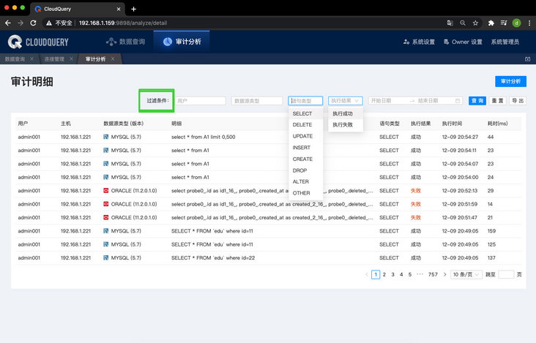Viewport: 536px width, 343px height.
Task: Click 失败 status in 20:52:13 row
Action: [416, 190]
